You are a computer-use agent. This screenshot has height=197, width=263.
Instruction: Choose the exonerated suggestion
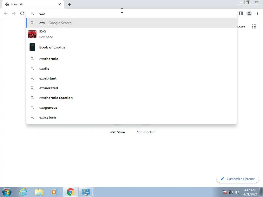[131, 88]
